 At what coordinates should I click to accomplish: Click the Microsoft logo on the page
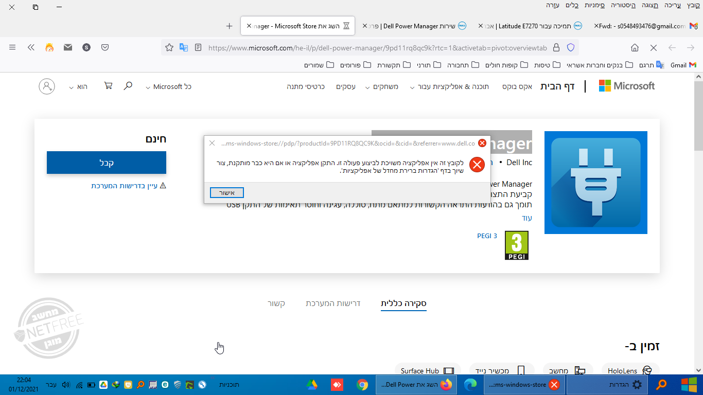[627, 86]
